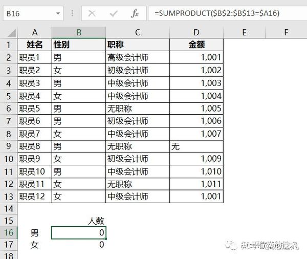Select column B header
Image resolution: width=307 pixels, height=259 pixels.
(x=79, y=32)
